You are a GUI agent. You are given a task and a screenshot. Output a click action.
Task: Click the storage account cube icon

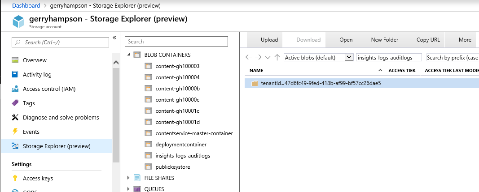[18, 22]
